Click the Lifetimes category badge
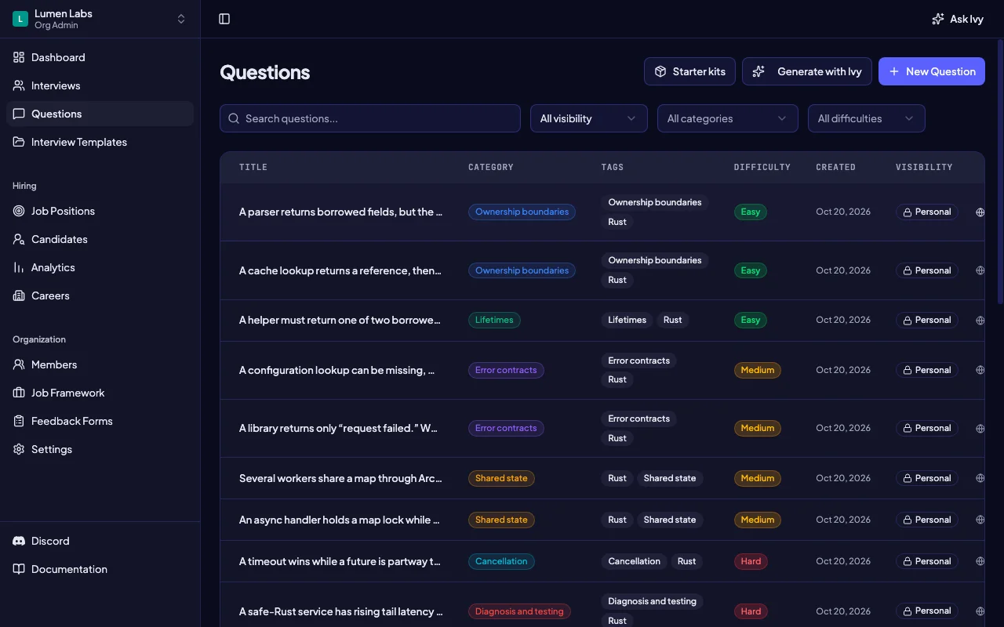The height and width of the screenshot is (627, 1004). (x=494, y=320)
